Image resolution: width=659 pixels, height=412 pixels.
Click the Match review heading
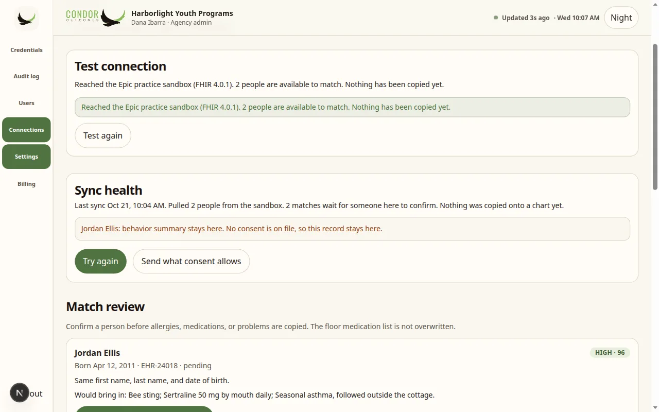(105, 307)
